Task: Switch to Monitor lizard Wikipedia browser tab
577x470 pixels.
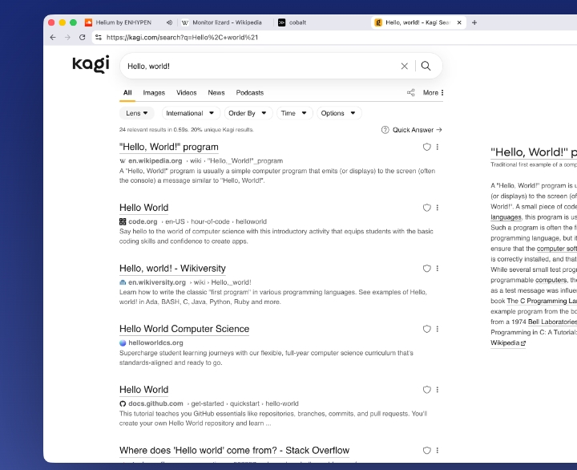Action: coord(226,22)
